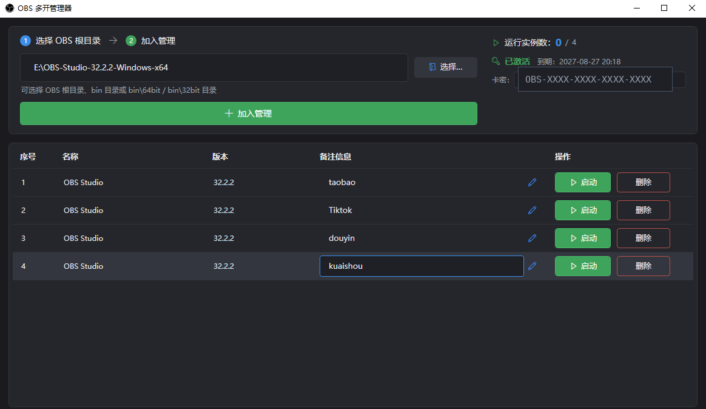Select the Tiktok remark text

click(x=340, y=211)
